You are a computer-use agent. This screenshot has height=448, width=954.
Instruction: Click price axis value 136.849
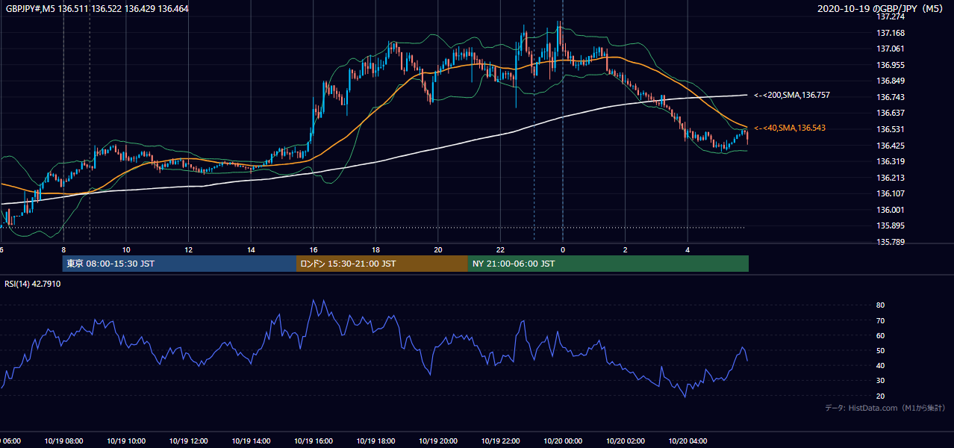click(x=891, y=81)
